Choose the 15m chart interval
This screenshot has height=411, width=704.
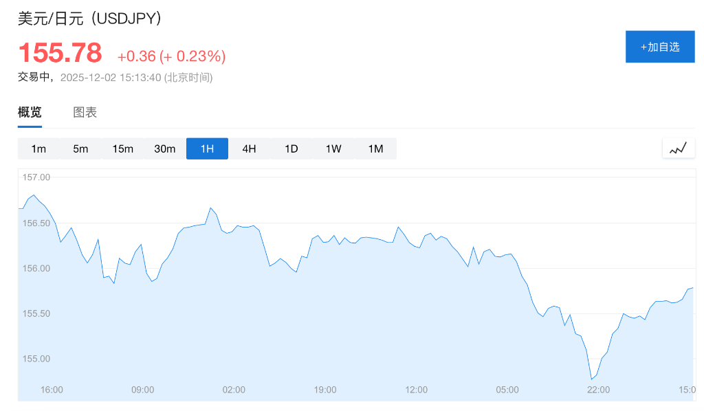pyautogui.click(x=122, y=148)
